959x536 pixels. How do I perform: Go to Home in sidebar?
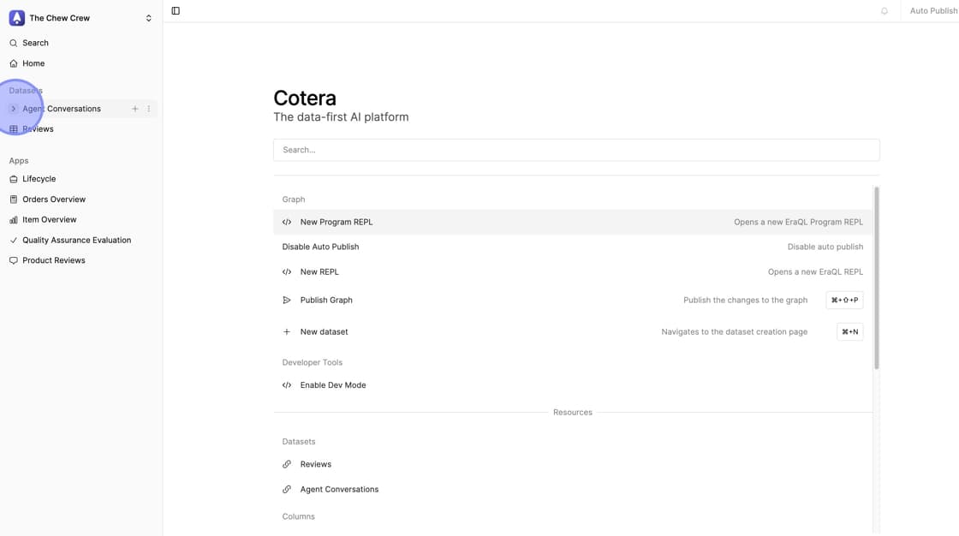33,63
